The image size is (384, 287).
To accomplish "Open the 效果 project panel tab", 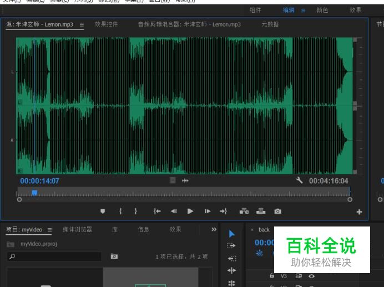I will coord(175,229).
